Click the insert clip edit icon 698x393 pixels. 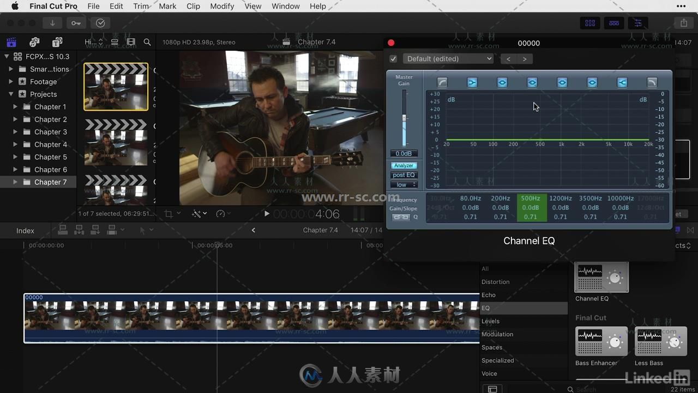[79, 230]
